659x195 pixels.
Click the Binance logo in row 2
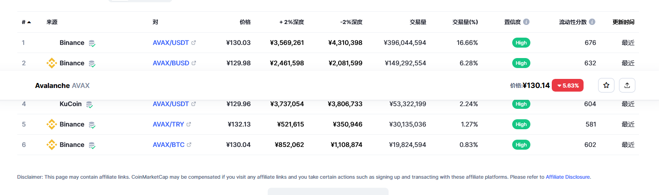pyautogui.click(x=52, y=63)
